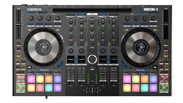The image size is (183, 103).
Task: Trigger the pink pad on the left deck
Action: coord(31,79)
